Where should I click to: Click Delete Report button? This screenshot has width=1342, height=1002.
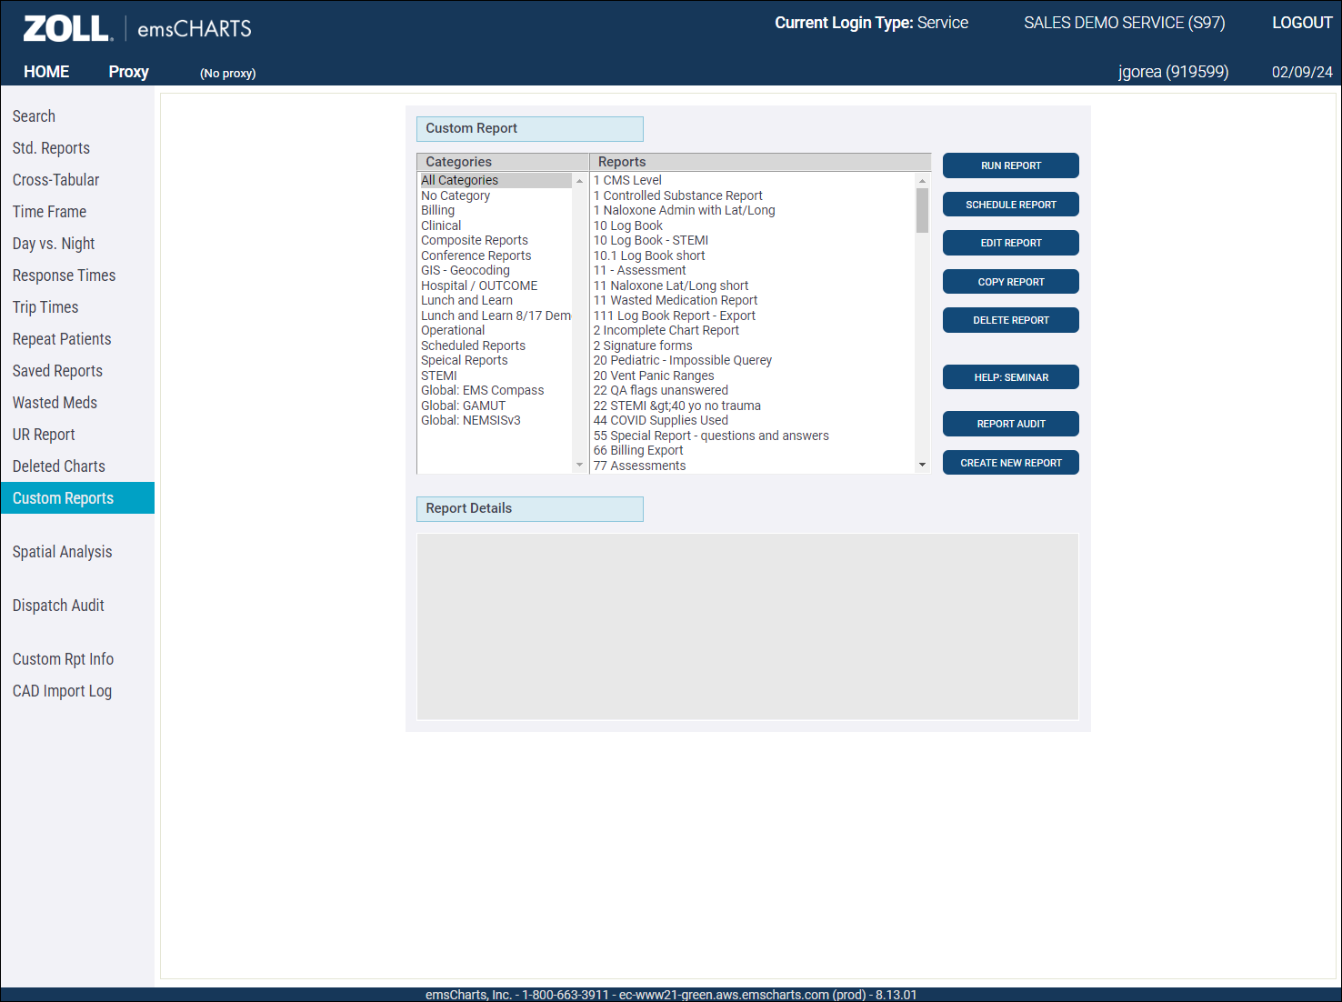tap(1010, 320)
